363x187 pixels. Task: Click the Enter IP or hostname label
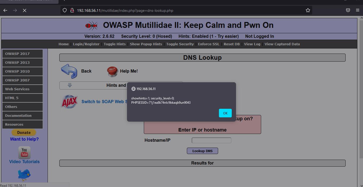[202, 130]
